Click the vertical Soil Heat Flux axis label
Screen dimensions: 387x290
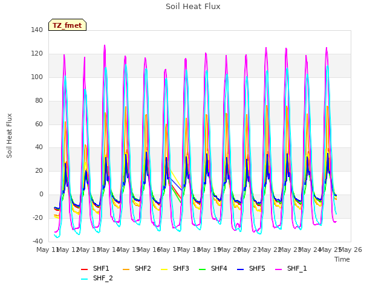click(9, 135)
